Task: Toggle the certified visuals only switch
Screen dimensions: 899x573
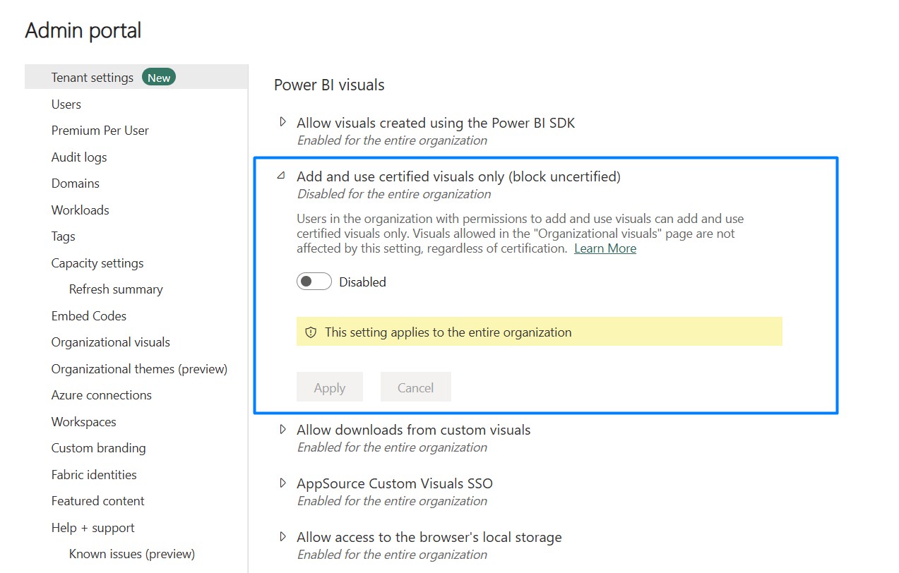Action: (314, 282)
